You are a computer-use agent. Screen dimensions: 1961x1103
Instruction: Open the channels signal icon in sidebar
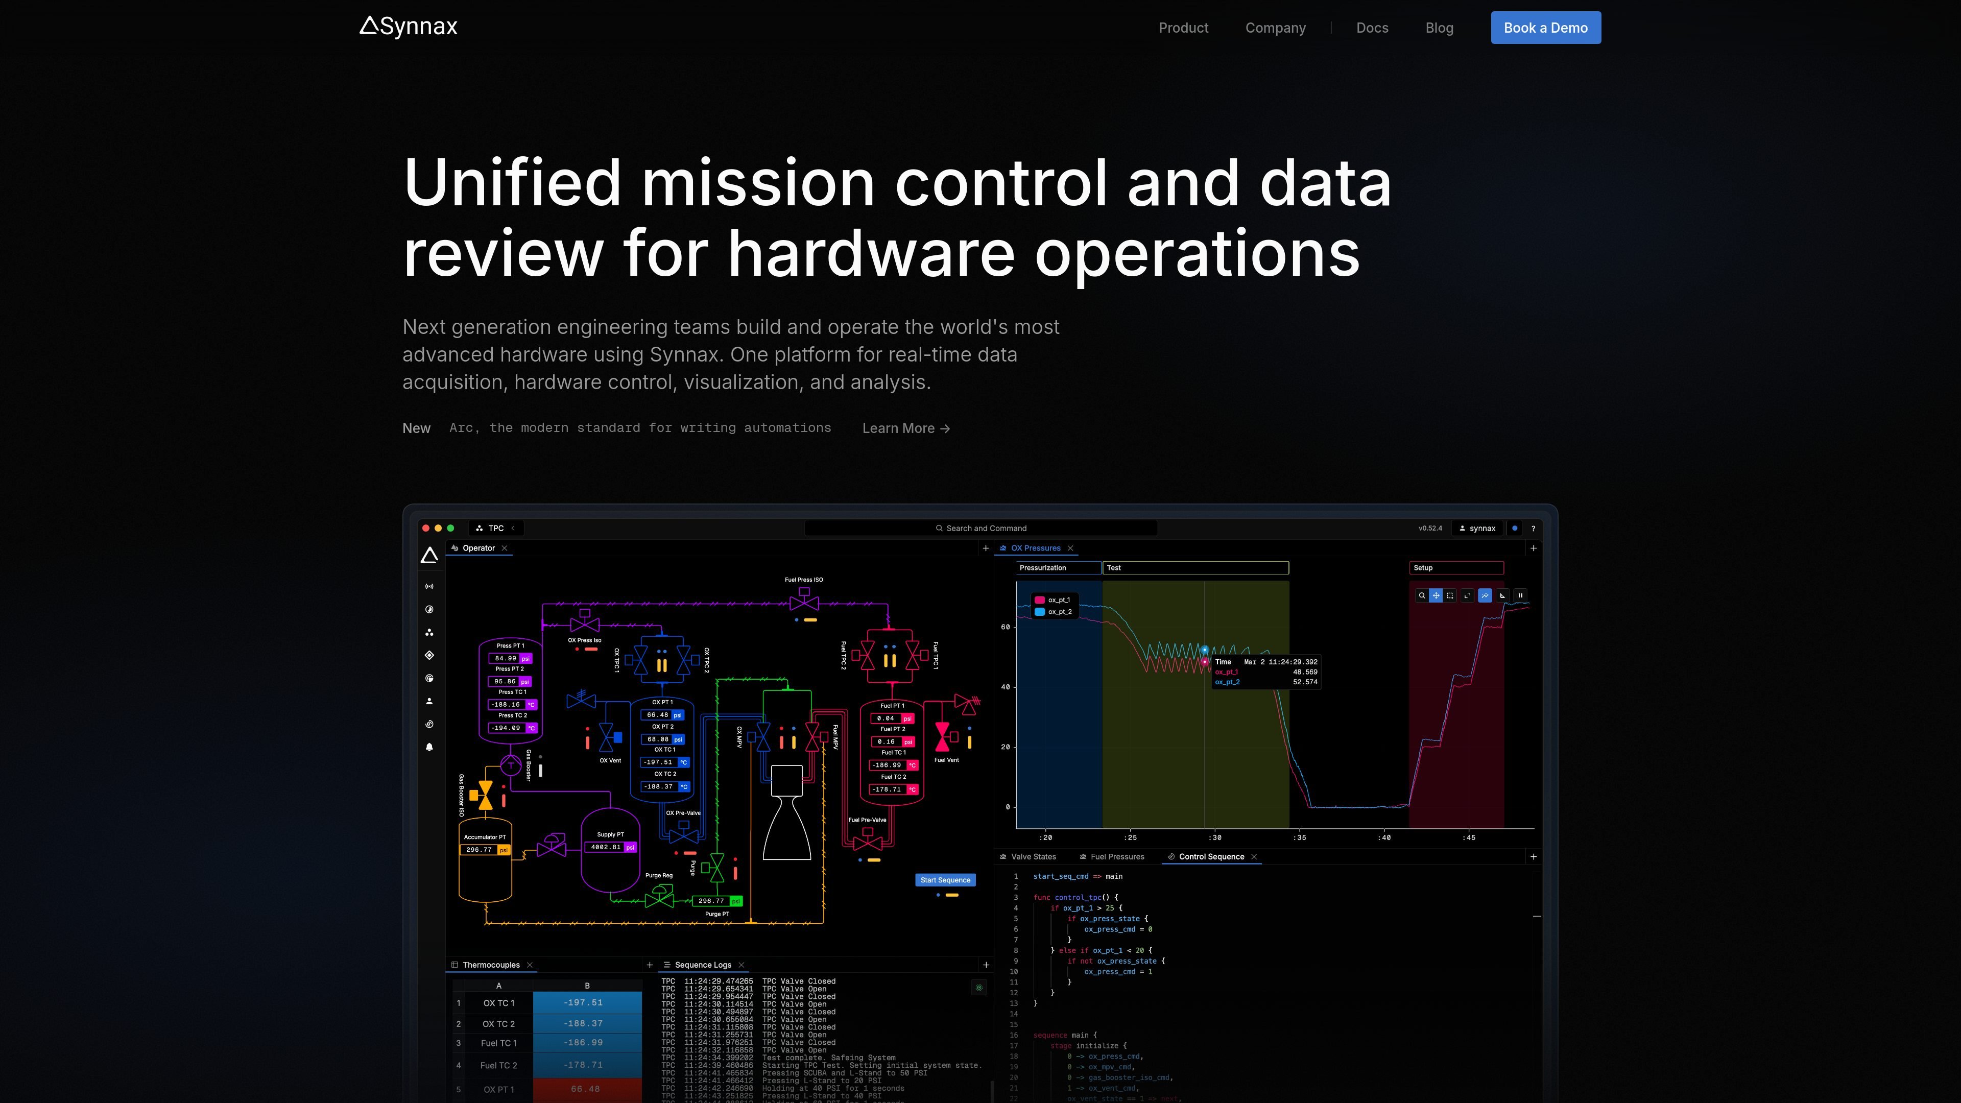coord(429,586)
